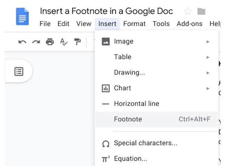Choose Footnote from Insert menu
Viewport: 227px width, 166px height.
pyautogui.click(x=128, y=120)
